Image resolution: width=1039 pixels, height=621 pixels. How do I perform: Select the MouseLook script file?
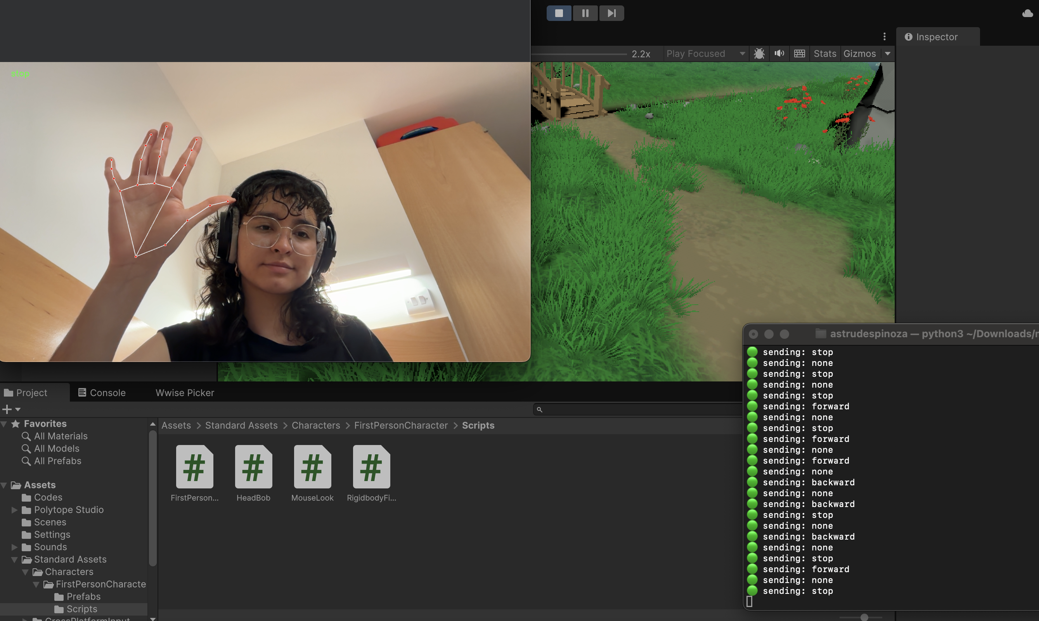click(312, 467)
